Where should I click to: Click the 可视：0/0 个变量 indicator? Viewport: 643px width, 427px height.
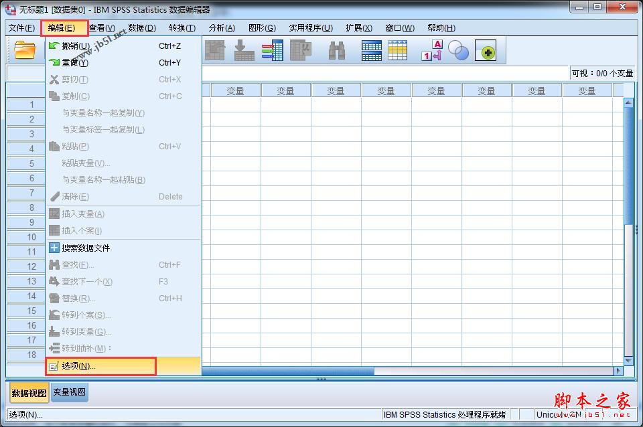coord(602,74)
